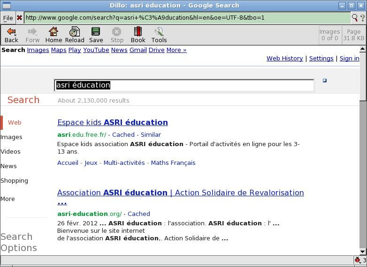367x267 pixels.
Task: Click the Images loaded counter button
Action: (330, 35)
